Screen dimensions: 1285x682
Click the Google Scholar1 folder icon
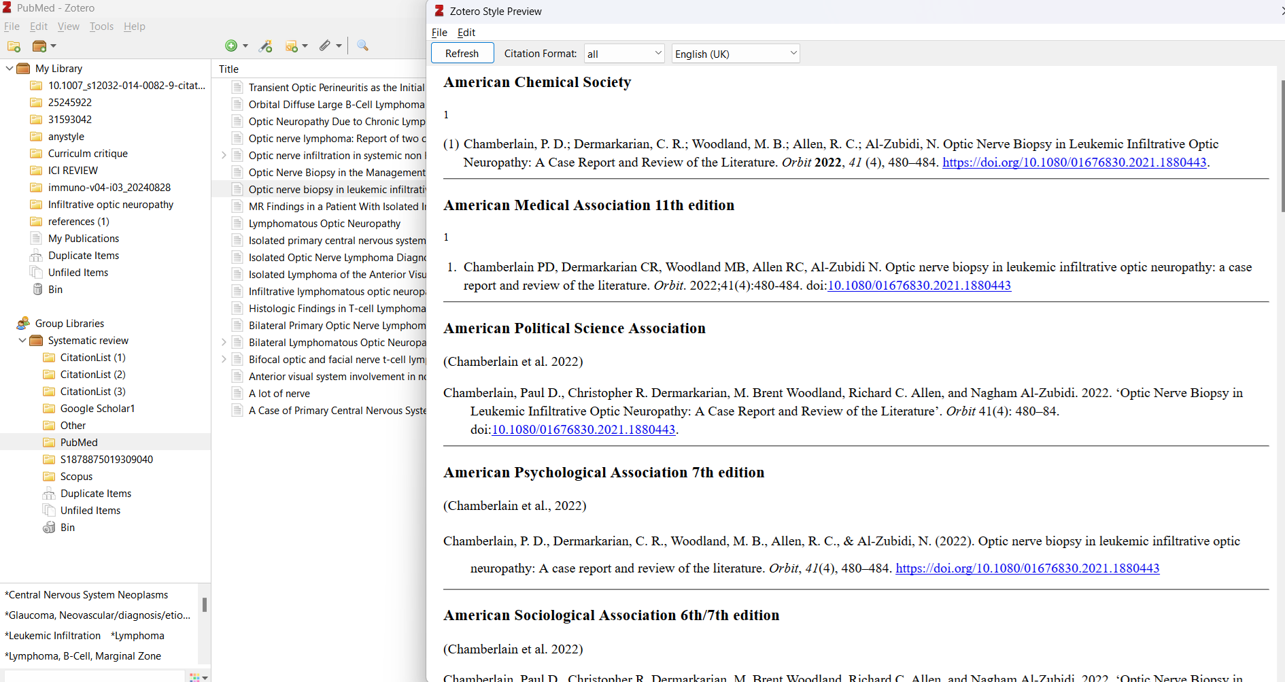coord(49,409)
